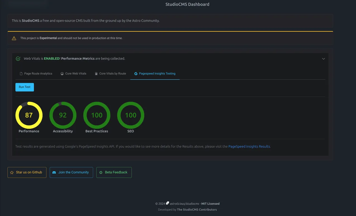Click the file icon beside Core Vitals by Route

point(96,74)
